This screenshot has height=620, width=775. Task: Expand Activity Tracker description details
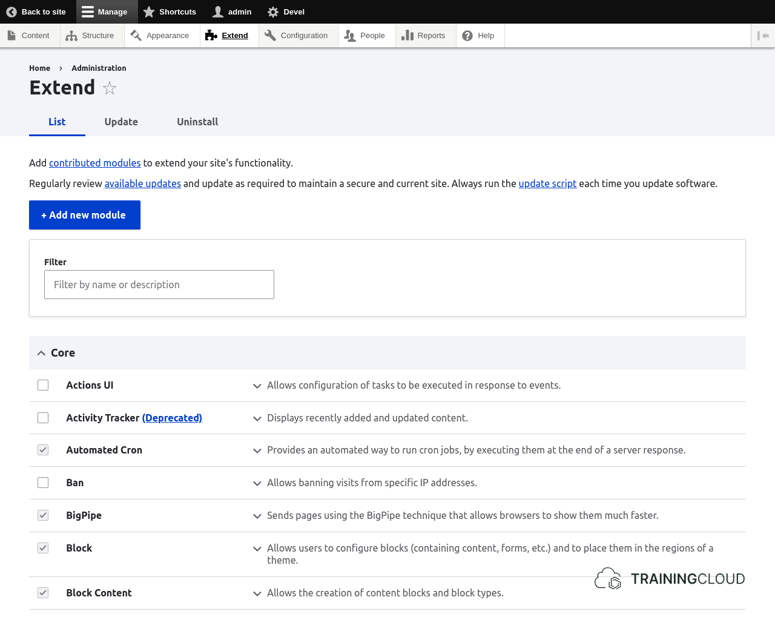point(257,418)
